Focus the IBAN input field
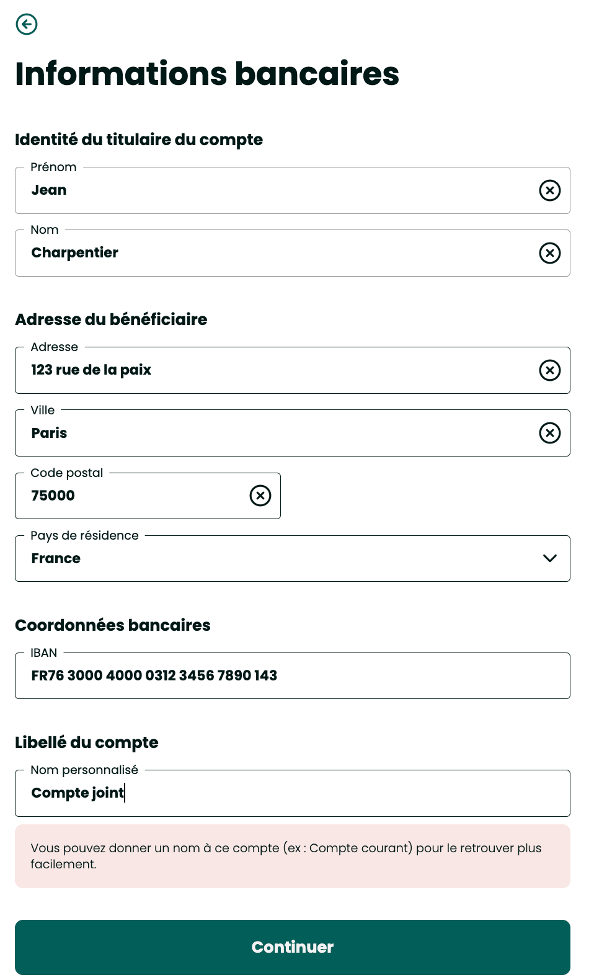Viewport: 594px width, 980px height. 291,675
